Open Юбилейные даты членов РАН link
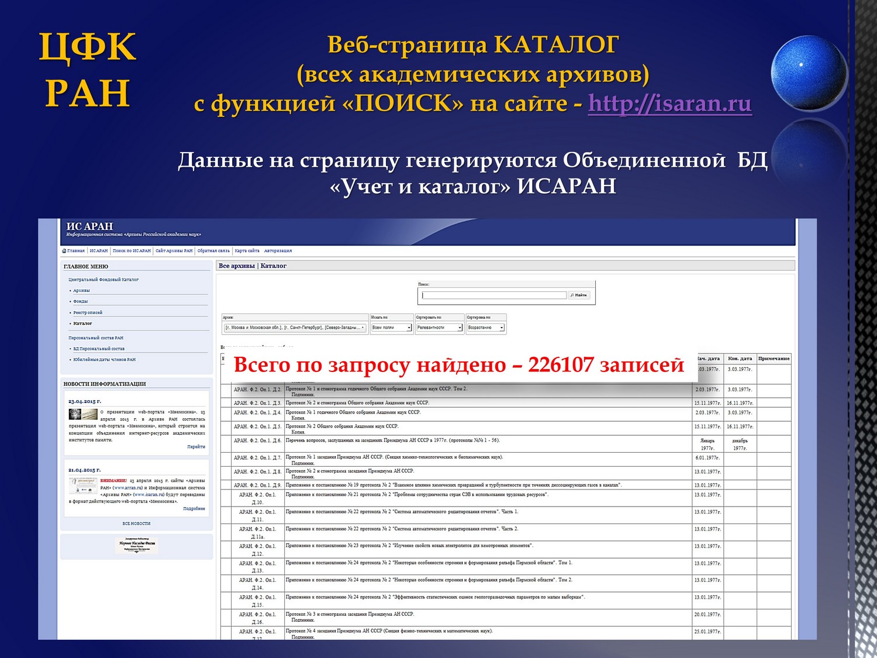 pos(104,360)
